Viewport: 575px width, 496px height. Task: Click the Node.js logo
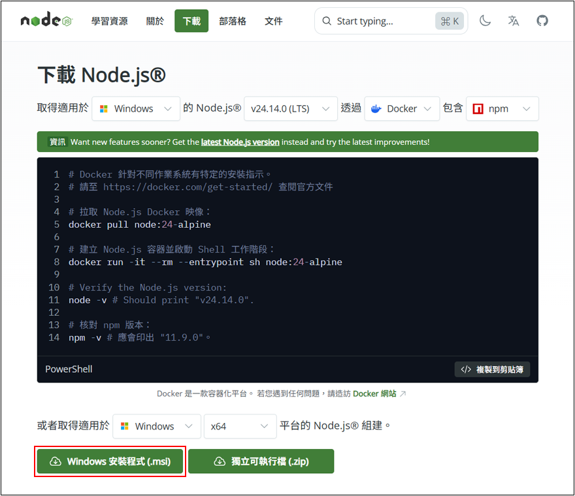pos(45,21)
